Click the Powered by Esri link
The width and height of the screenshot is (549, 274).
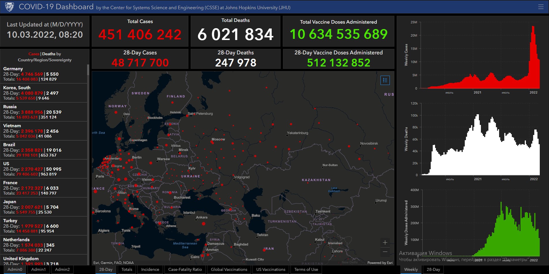[380, 262]
